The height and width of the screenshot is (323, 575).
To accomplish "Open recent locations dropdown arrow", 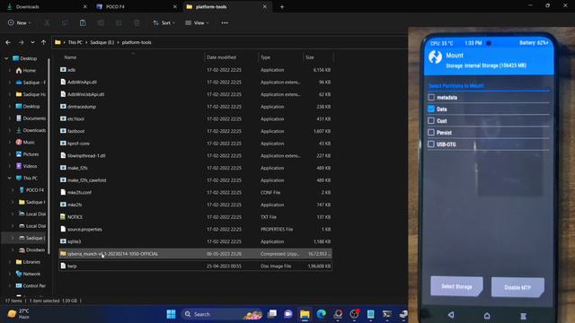I will (32, 42).
